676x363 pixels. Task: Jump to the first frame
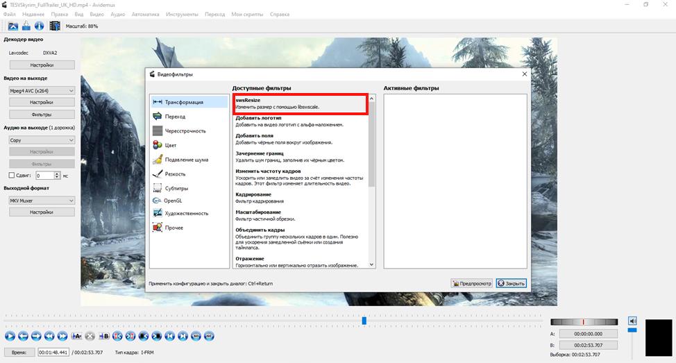click(x=170, y=336)
